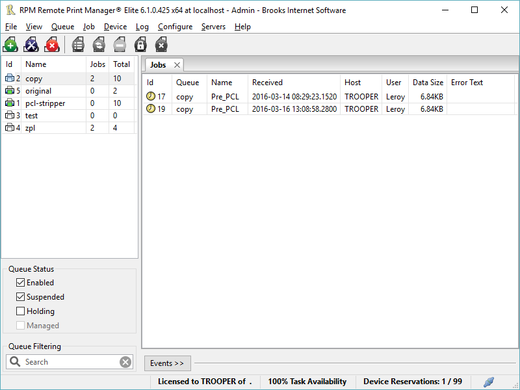The width and height of the screenshot is (520, 390).
Task: Suspend the job with the minus icon
Action: pyautogui.click(x=120, y=44)
